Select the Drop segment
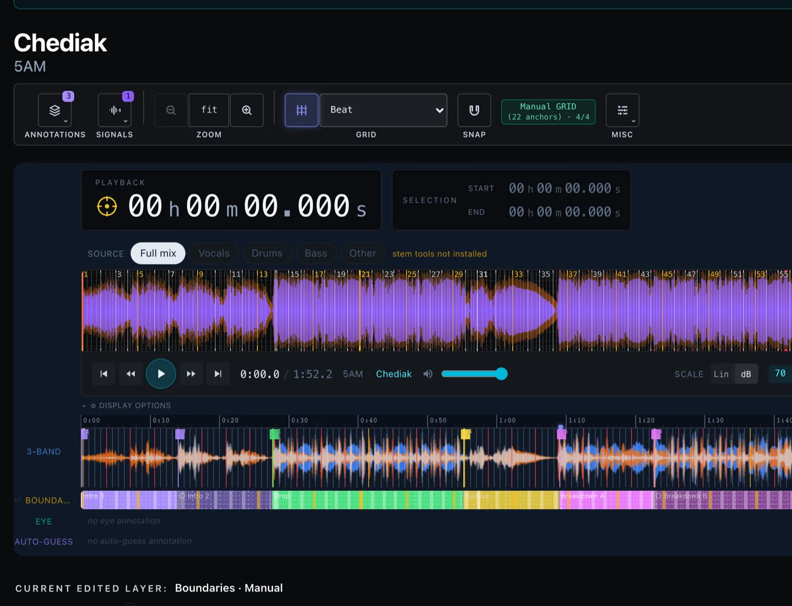This screenshot has height=606, width=792. pos(367,500)
